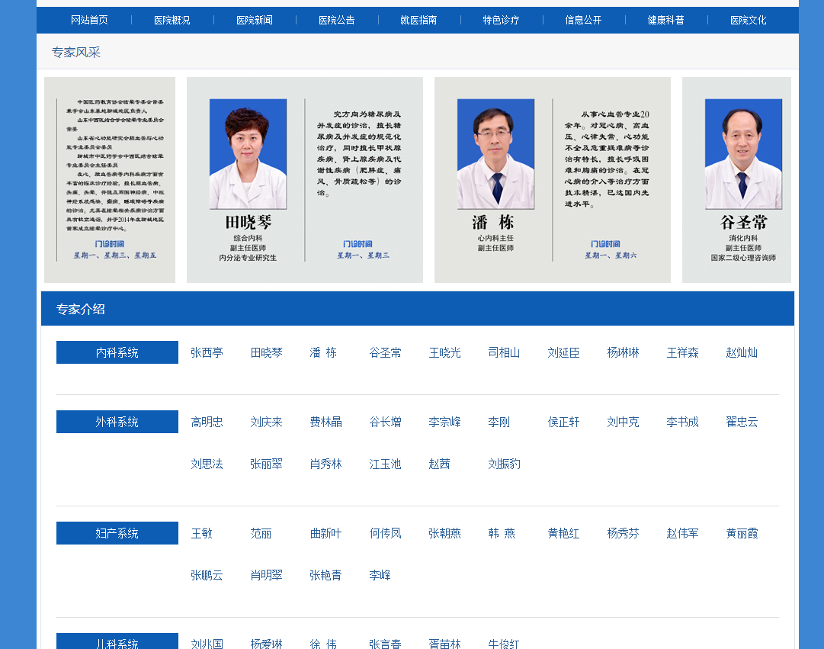Image resolution: width=824 pixels, height=649 pixels.
Task: Select 医院新闻 navigation item
Action: (x=255, y=20)
